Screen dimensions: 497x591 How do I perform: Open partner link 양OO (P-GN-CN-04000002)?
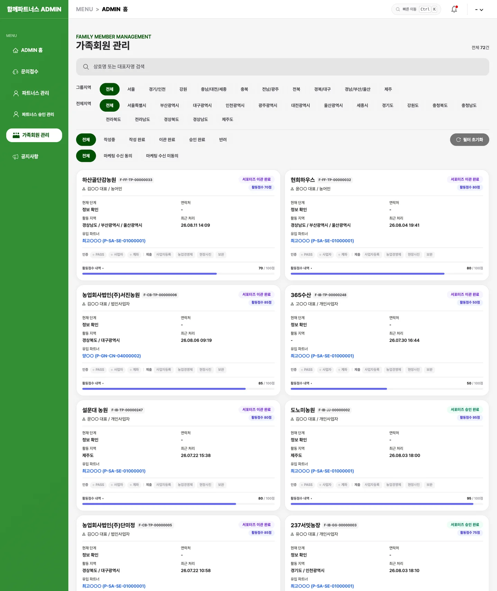[111, 356]
